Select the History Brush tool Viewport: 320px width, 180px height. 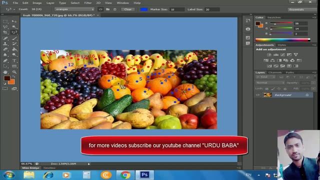(14, 43)
